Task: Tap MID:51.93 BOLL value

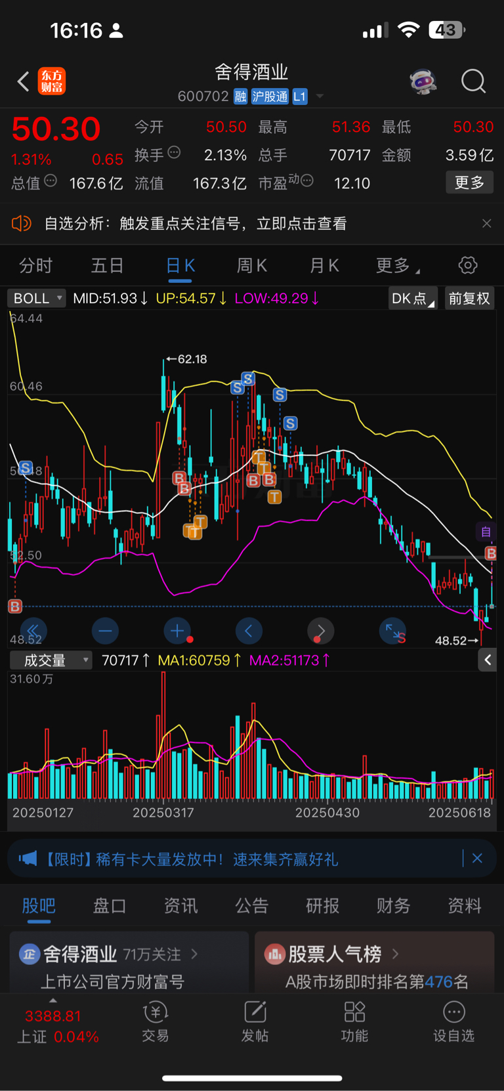Action: point(110,298)
